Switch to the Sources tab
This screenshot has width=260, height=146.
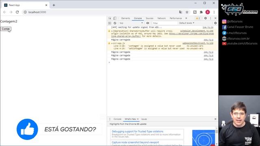[x=149, y=18]
